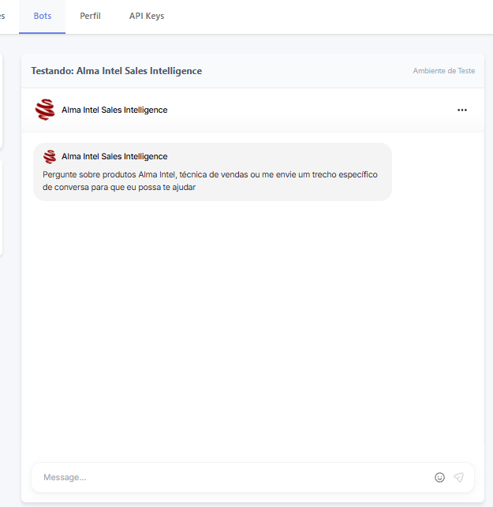Click the bot name in chat header
493x507 pixels.
point(114,110)
